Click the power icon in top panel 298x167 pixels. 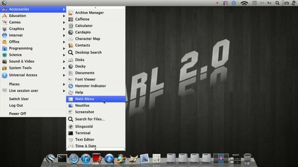tap(294, 3)
